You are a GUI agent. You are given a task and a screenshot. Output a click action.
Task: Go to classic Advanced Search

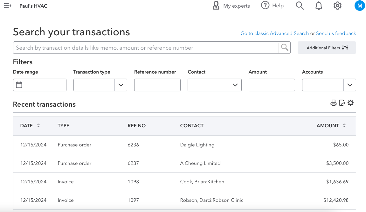(x=274, y=33)
